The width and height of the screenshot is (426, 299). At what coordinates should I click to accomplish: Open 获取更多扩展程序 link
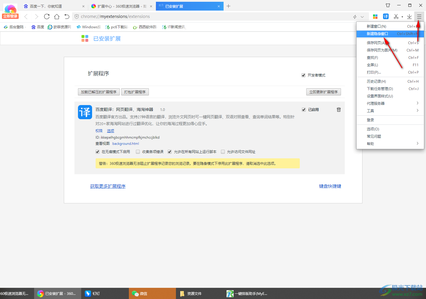(x=108, y=186)
